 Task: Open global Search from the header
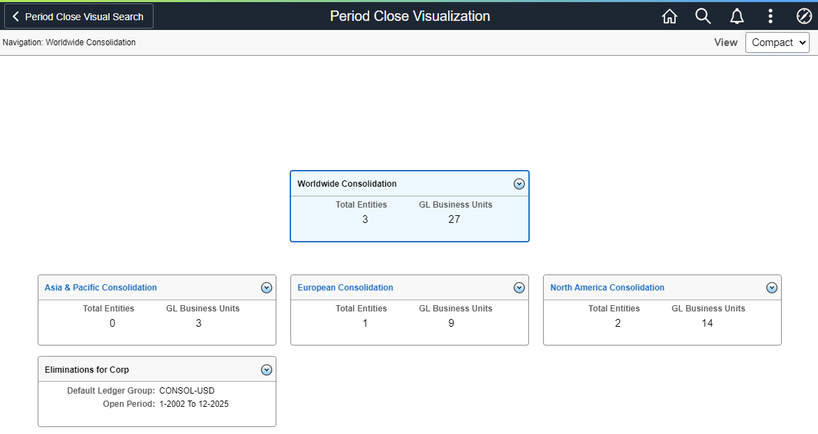click(x=703, y=15)
